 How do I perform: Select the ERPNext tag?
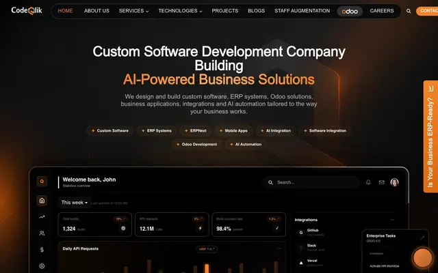pyautogui.click(x=196, y=130)
